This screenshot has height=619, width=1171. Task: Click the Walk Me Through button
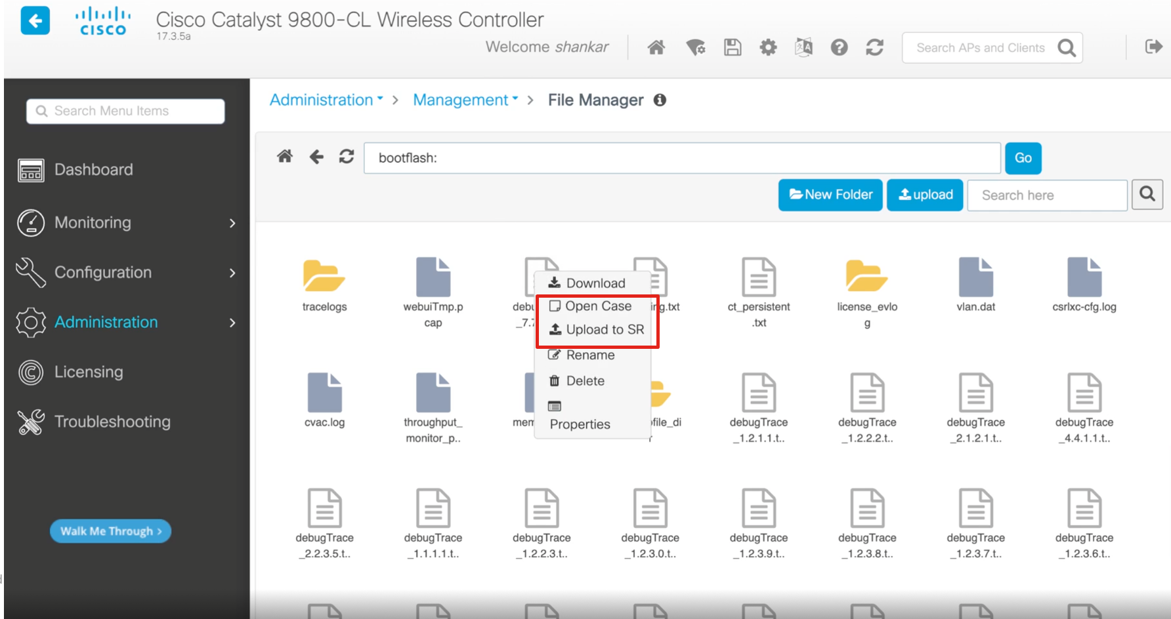click(x=110, y=531)
